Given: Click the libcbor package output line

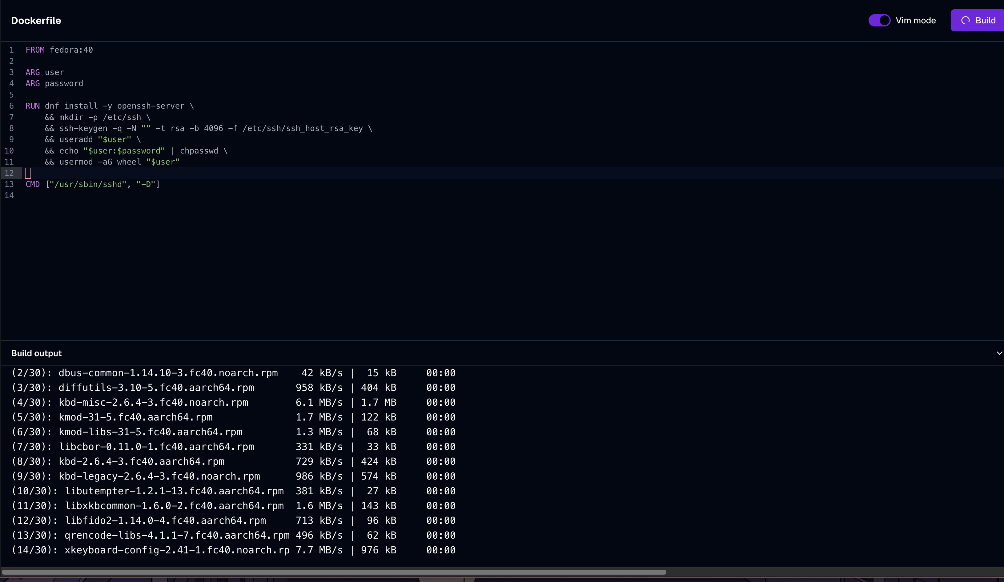Looking at the screenshot, I should (234, 447).
